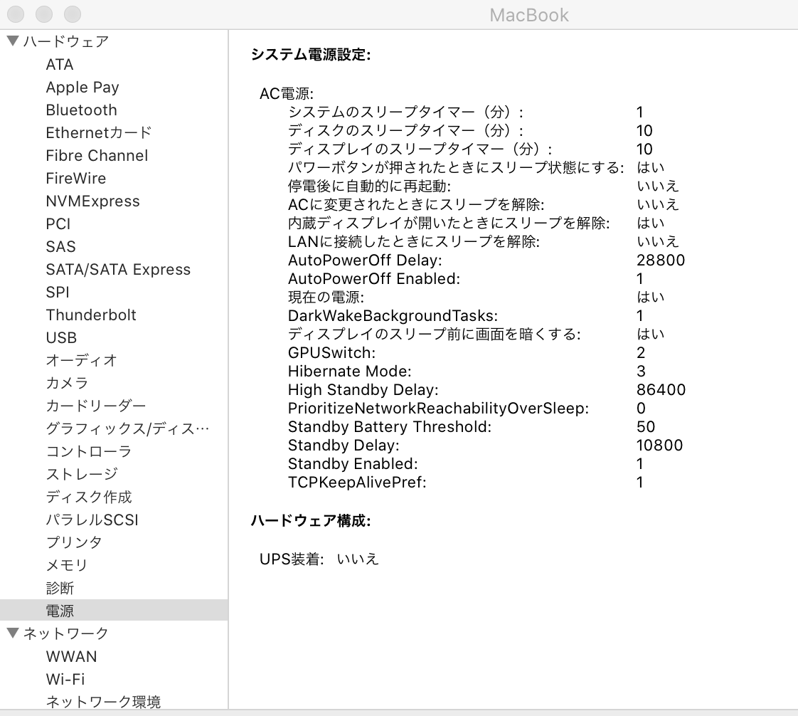Viewport: 798px width, 716px height.
Task: Choose Fibre Channel in the hardware list
Action: click(x=97, y=156)
